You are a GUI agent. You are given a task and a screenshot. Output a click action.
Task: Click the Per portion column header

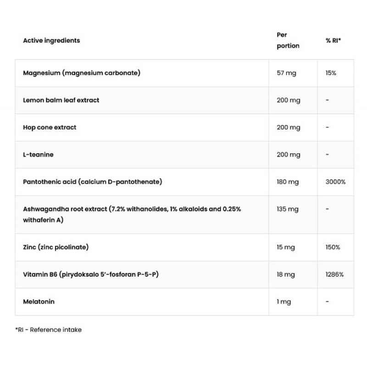pyautogui.click(x=288, y=40)
